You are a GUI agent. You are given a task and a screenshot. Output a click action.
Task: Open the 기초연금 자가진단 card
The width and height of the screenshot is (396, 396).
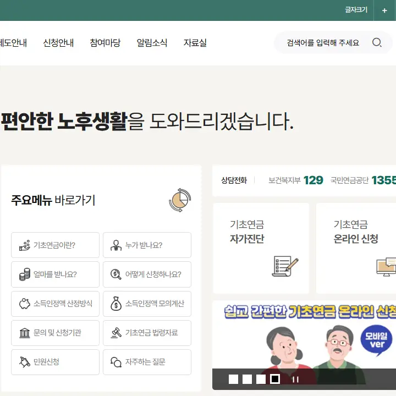click(x=261, y=248)
